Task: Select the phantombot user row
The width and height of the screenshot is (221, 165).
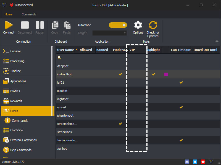Action: tap(138, 116)
